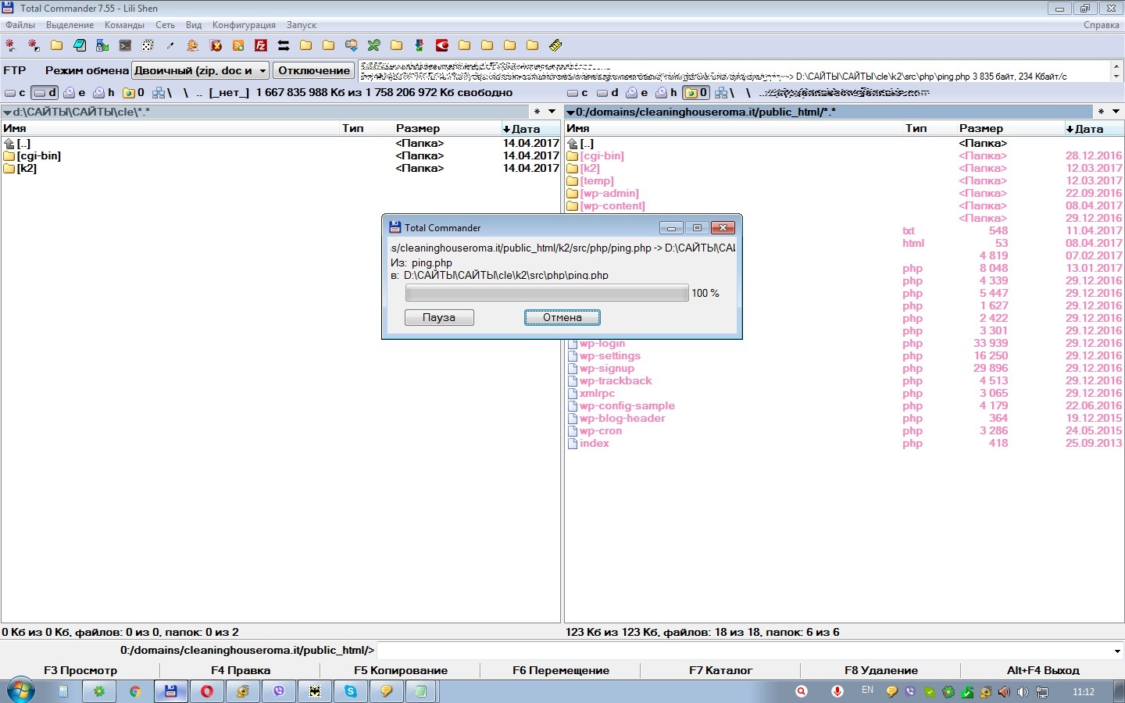Click the Отключение FTP button
The width and height of the screenshot is (1125, 703).
coord(314,70)
